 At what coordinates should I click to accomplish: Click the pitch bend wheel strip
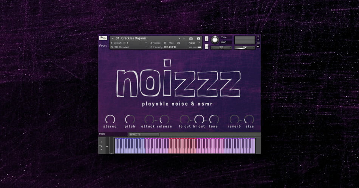click(x=107, y=146)
